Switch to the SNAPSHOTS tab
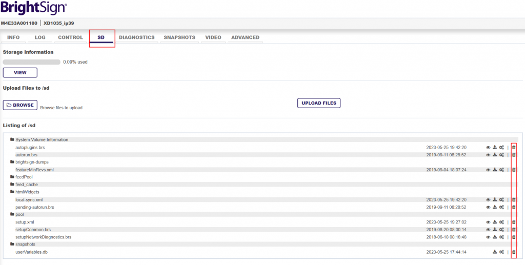This screenshot has height=265, width=525. (179, 37)
